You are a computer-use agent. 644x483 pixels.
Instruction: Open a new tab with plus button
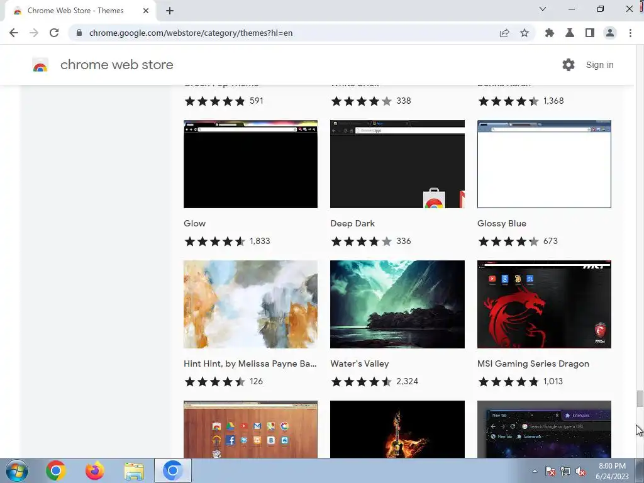coord(170,11)
